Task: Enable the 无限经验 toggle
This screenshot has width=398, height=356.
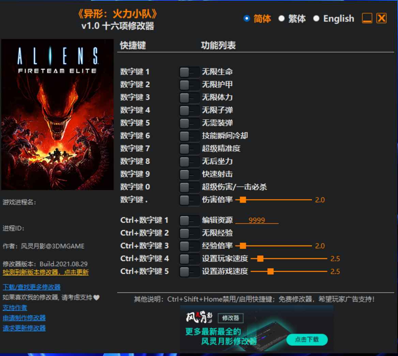Action: point(188,233)
